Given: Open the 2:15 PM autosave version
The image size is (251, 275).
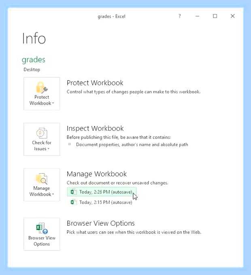Looking at the screenshot, I should pos(102,202).
